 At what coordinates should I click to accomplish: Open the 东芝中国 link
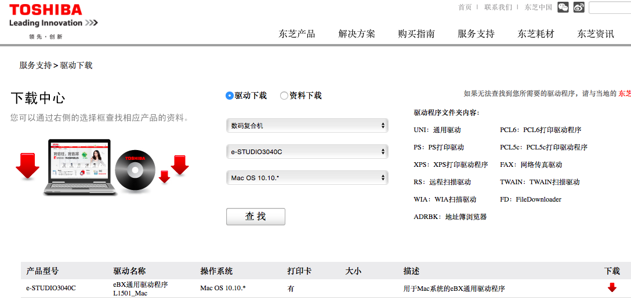(538, 7)
